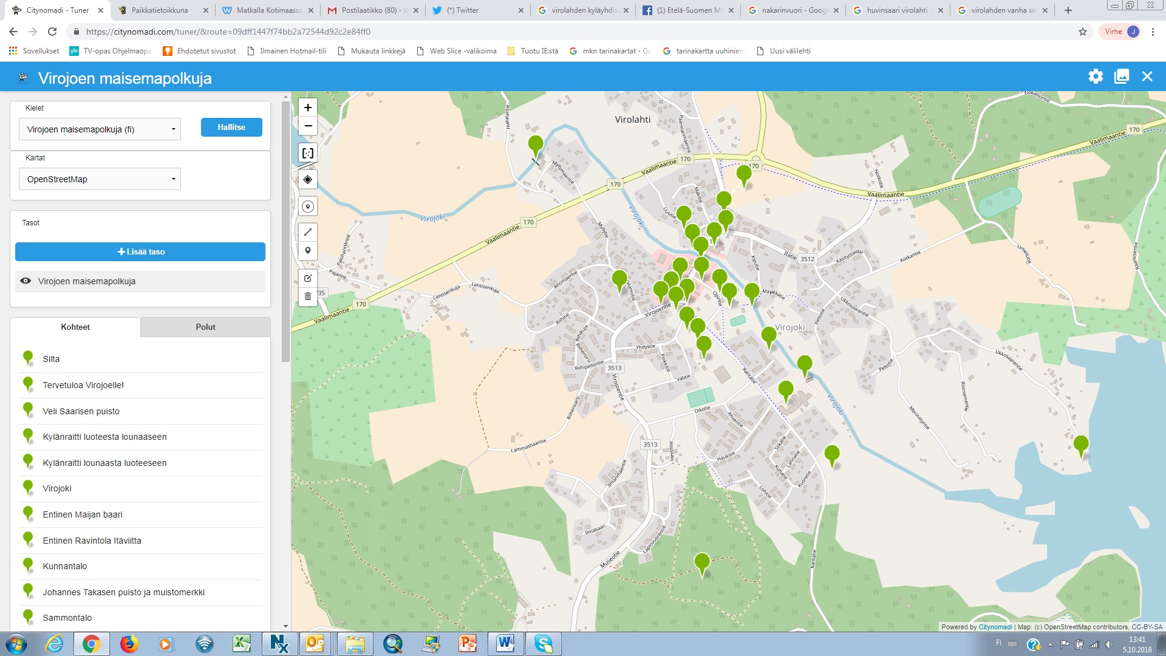
Task: Switch to Polut tab
Action: [205, 327]
